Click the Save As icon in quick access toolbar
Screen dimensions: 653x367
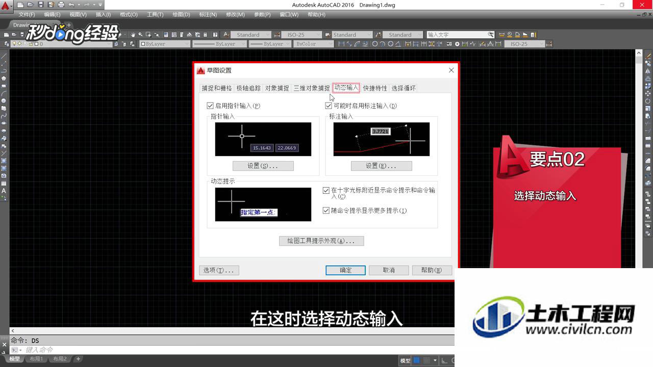point(51,5)
